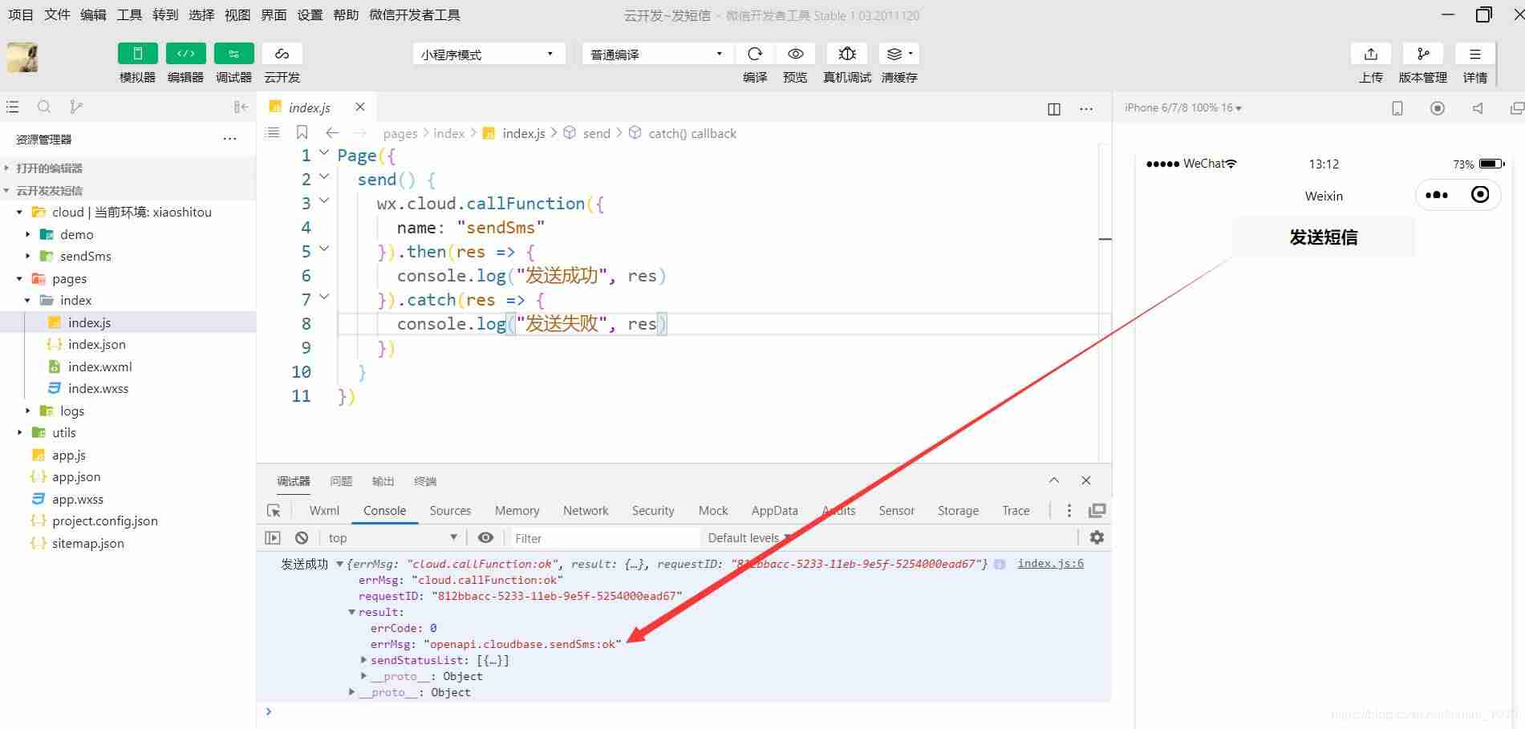
Task: Select index.json in file tree
Action: tap(96, 344)
